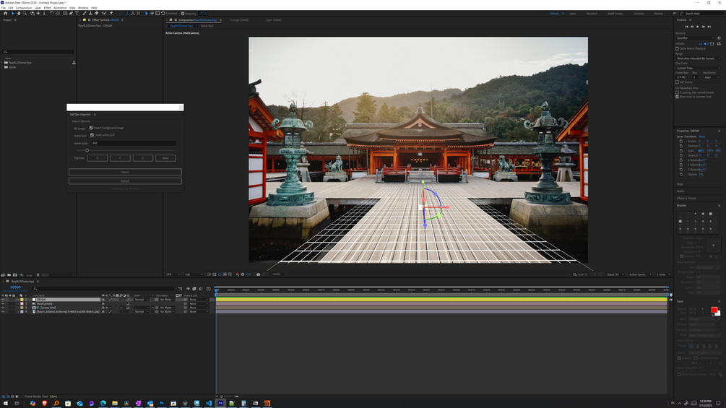This screenshot has height=408, width=726.
Task: Click the Windows Start button
Action: (6, 403)
